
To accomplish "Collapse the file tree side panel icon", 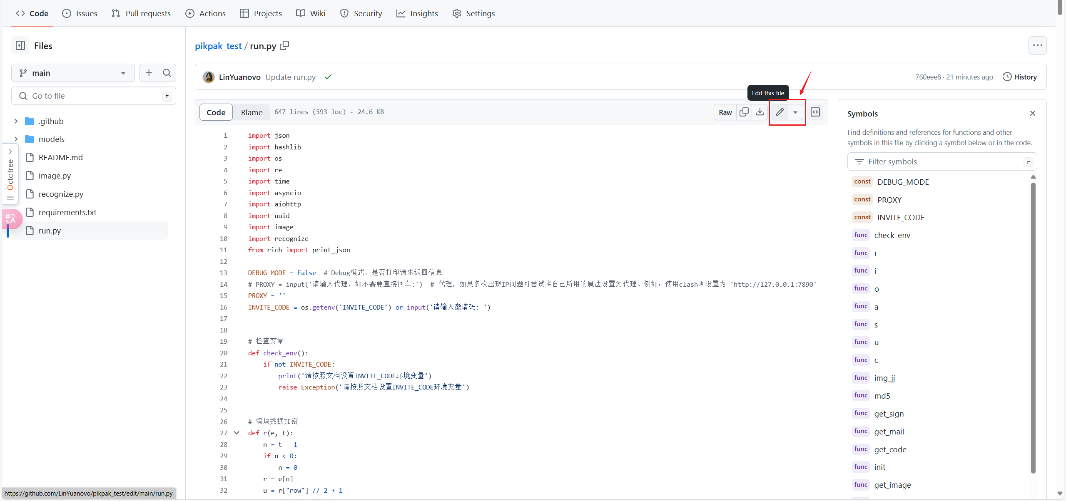I will [20, 45].
